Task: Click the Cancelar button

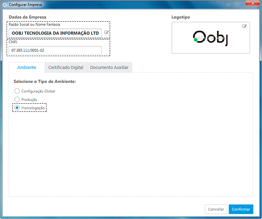Action: click(216, 209)
